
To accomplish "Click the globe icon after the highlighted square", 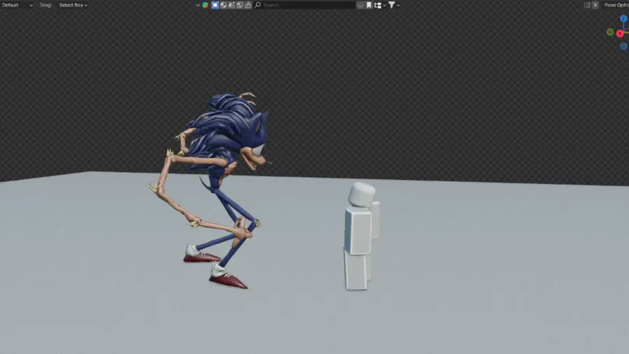I will coord(224,5).
